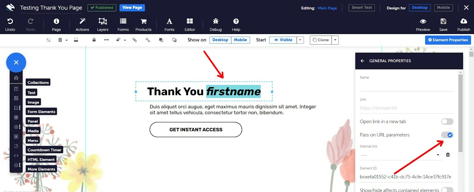Click the View Page button
Screen dimensions: 474x192
pyautogui.click(x=132, y=8)
